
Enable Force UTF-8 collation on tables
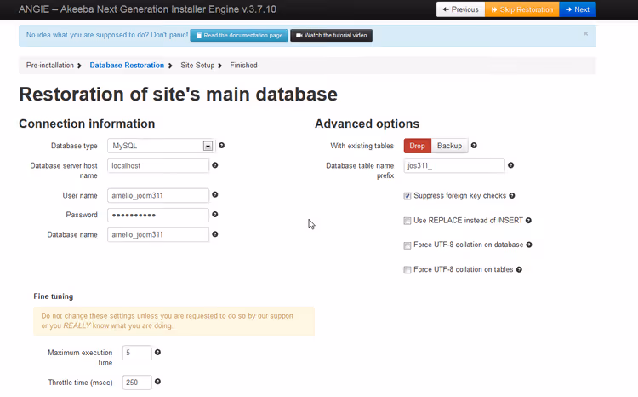(407, 270)
